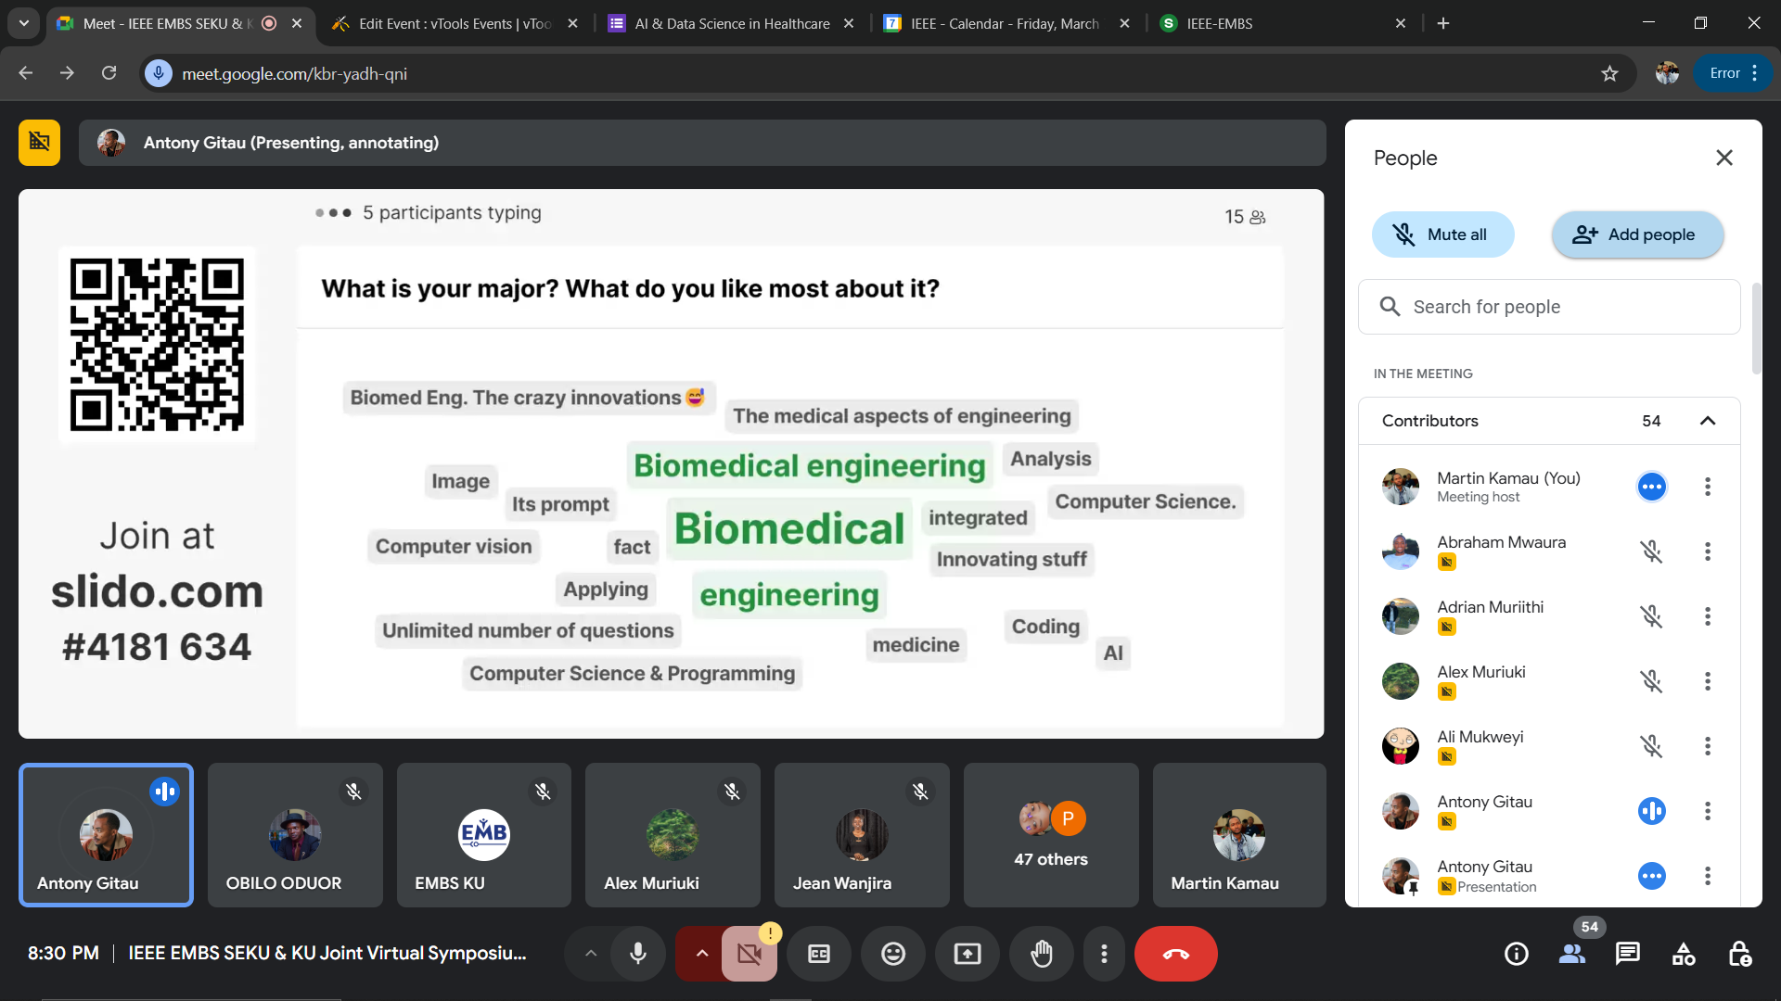The image size is (1781, 1001).
Task: Open the emoji reactions button
Action: pos(893,954)
